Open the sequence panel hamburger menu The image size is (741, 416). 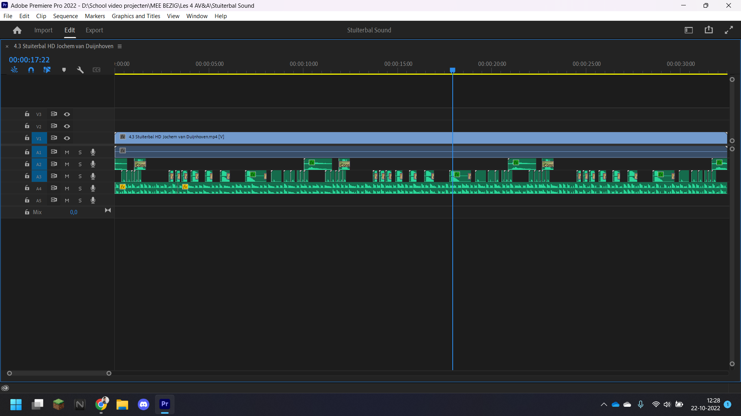[x=120, y=46]
